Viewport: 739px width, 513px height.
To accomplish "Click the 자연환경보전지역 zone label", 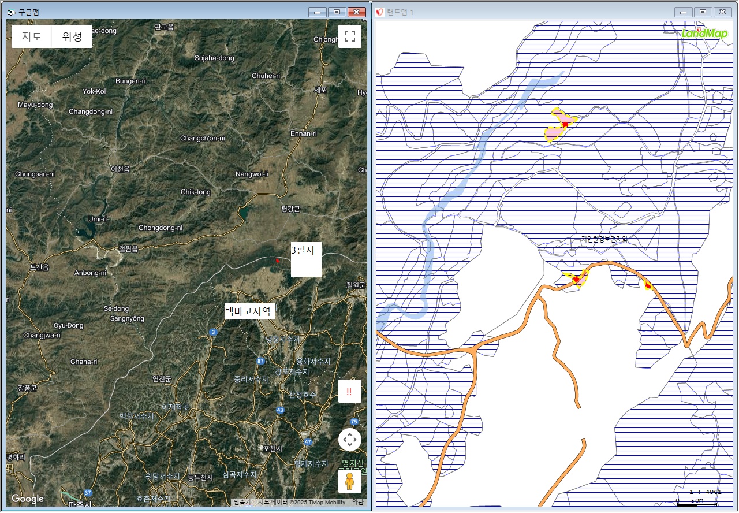I will [604, 239].
